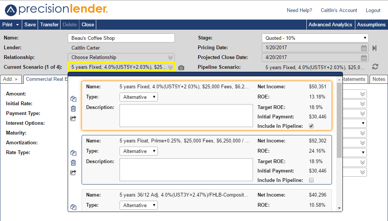
Task: Check Include In Pipeline for Float scenario
Action: [311, 180]
